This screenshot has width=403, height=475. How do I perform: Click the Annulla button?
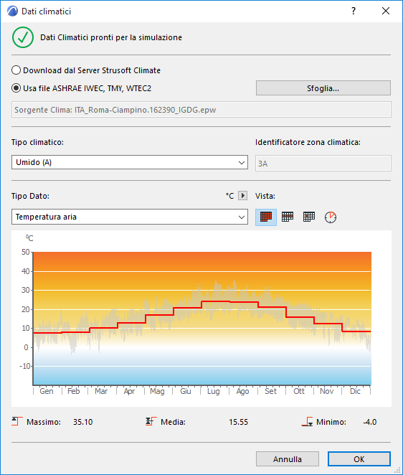pos(288,459)
